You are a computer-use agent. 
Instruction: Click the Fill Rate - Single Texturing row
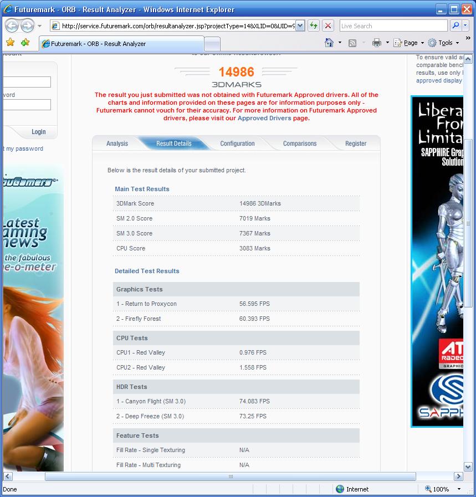coord(236,450)
